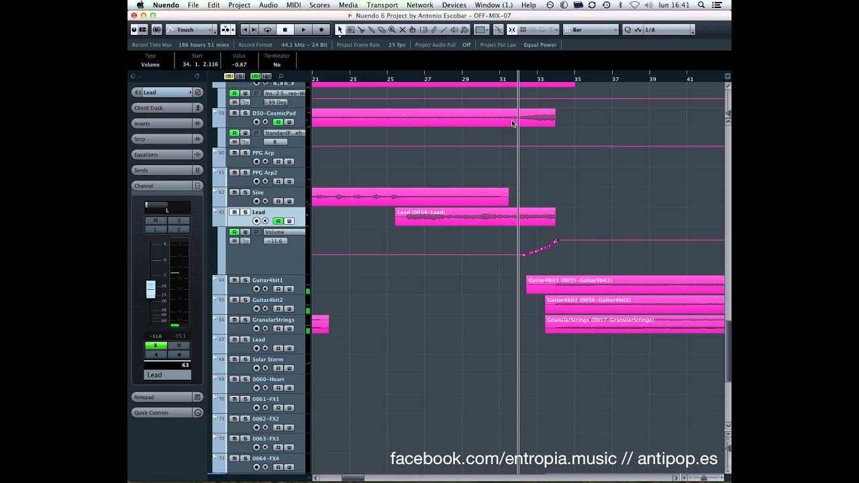Image resolution: width=859 pixels, height=483 pixels.
Task: Select the Guitar4bit1 audio clip
Action: click(625, 284)
